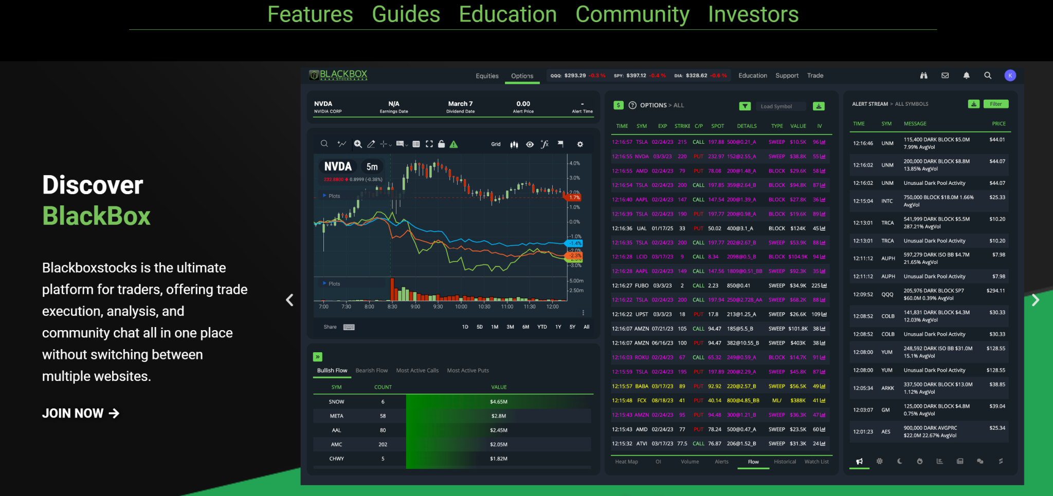
Task: Open the Heat Map tab at bottom
Action: pos(627,462)
